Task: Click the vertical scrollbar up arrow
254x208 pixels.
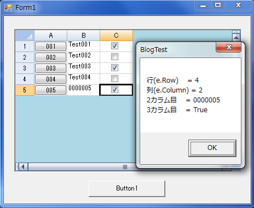Action: click(236, 38)
